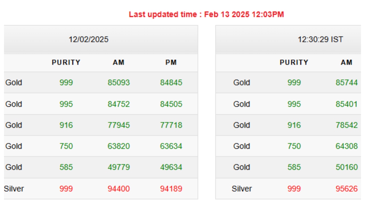The width and height of the screenshot is (365, 204).
Task: Select the 12/02/2025 date header
Action: [88, 39]
